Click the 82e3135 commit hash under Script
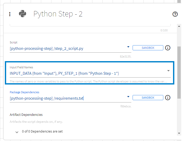182x141 pixels. 125,56
